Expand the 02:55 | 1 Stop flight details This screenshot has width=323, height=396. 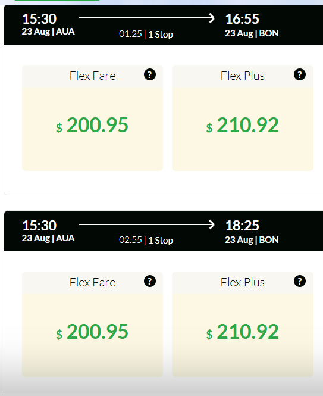[146, 240]
